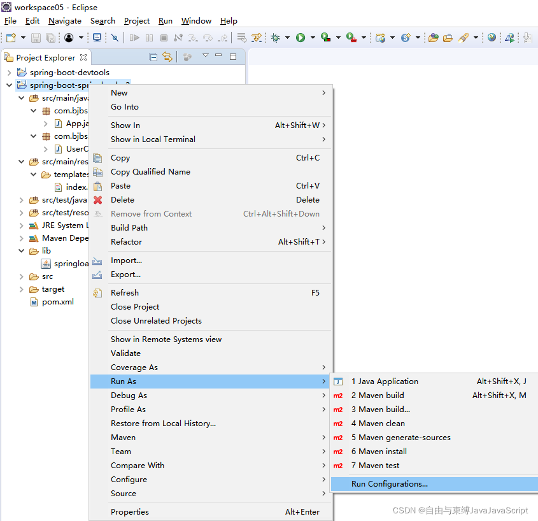The image size is (538, 521).
Task: Select 7 Maven test in submenu
Action: [x=434, y=466]
